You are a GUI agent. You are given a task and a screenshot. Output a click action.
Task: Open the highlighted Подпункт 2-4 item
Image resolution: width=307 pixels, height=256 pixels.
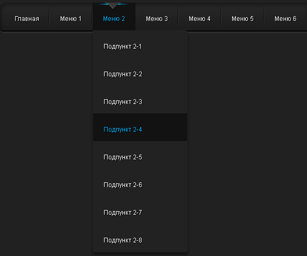point(140,127)
